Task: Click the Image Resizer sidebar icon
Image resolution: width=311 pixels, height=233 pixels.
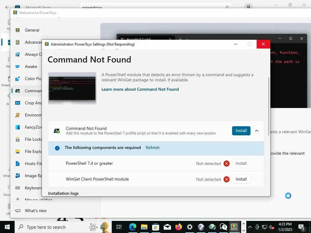Action: point(18,176)
